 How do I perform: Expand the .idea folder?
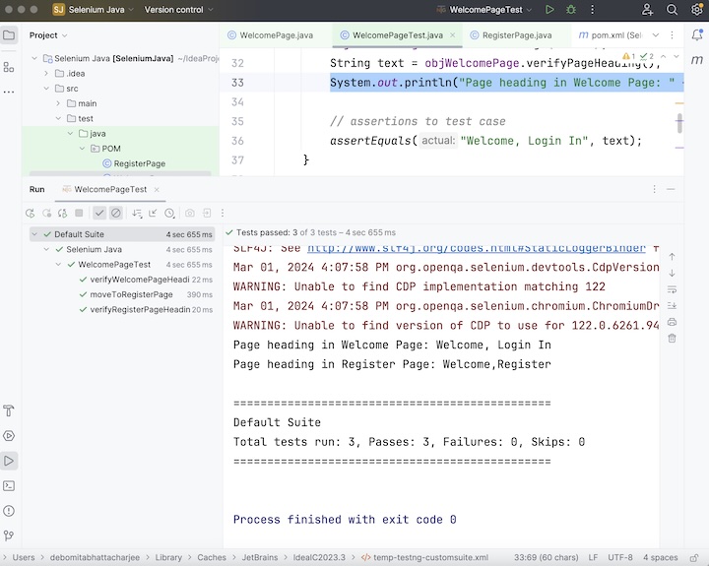click(46, 73)
